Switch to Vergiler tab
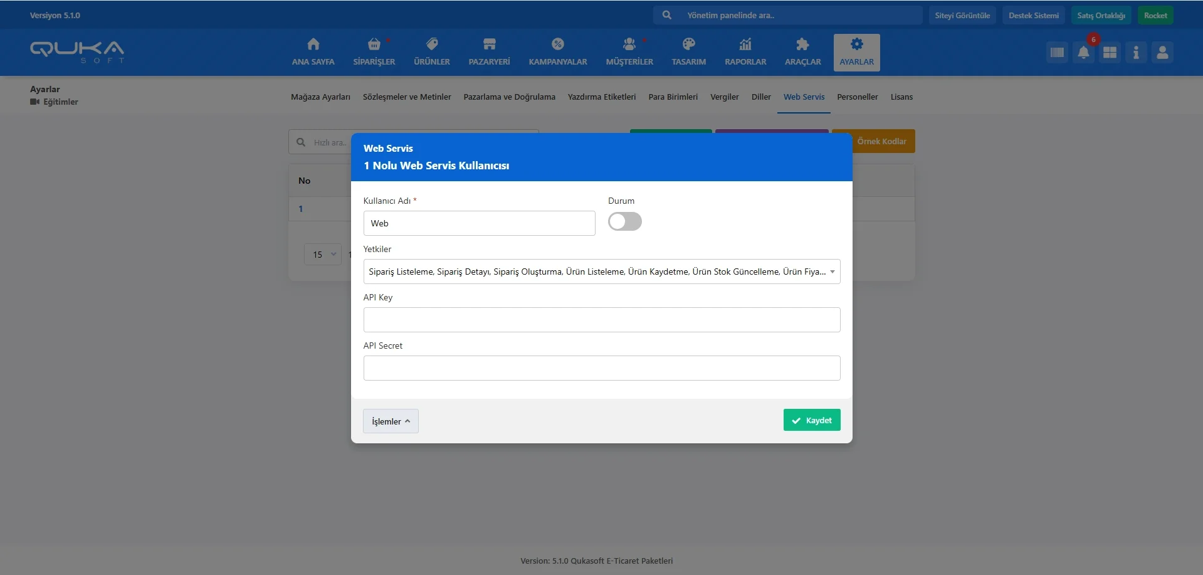Image resolution: width=1203 pixels, height=575 pixels. click(x=724, y=97)
